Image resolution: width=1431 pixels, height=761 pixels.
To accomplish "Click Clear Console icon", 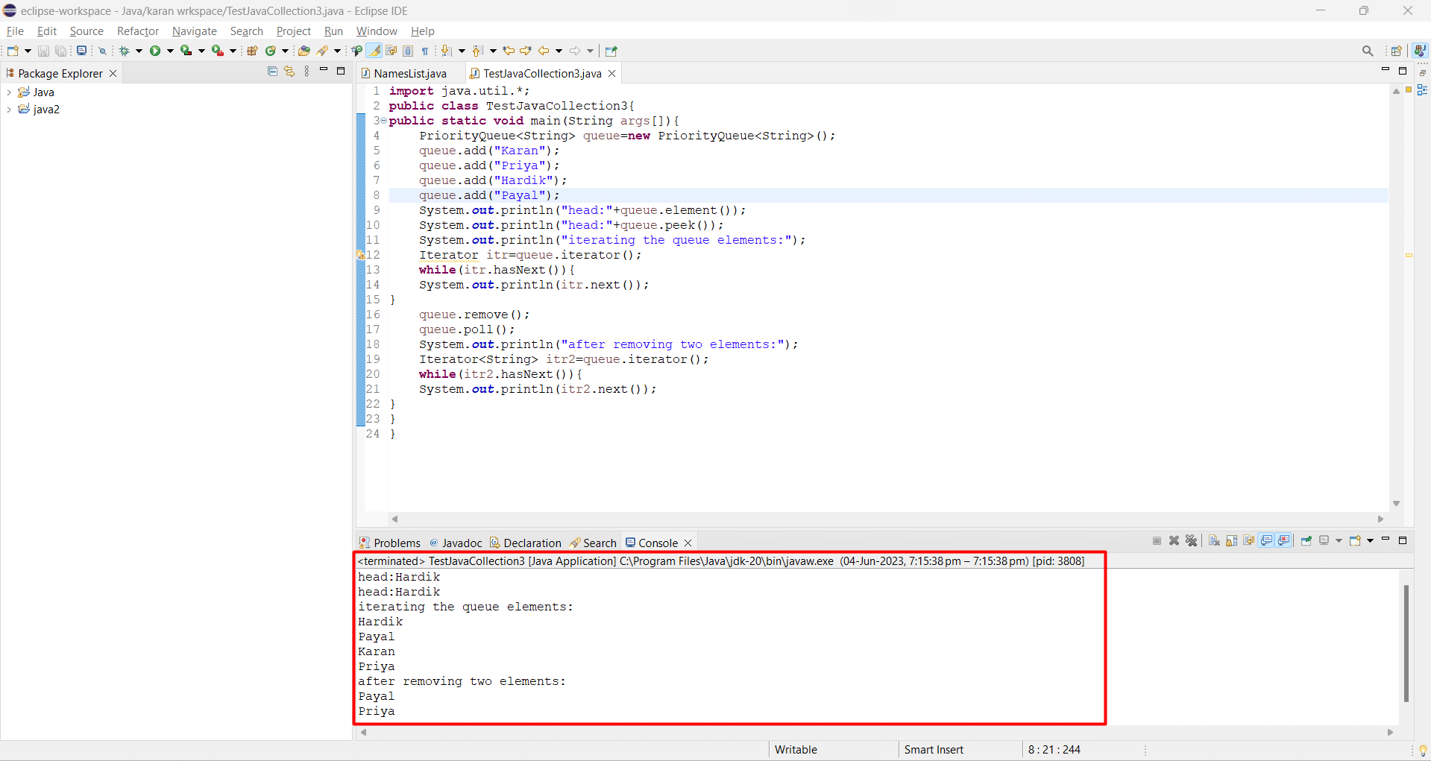I will click(x=1214, y=540).
